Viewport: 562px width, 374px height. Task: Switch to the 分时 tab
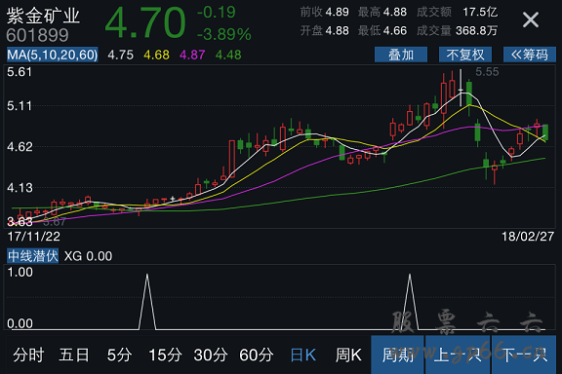tap(28, 355)
